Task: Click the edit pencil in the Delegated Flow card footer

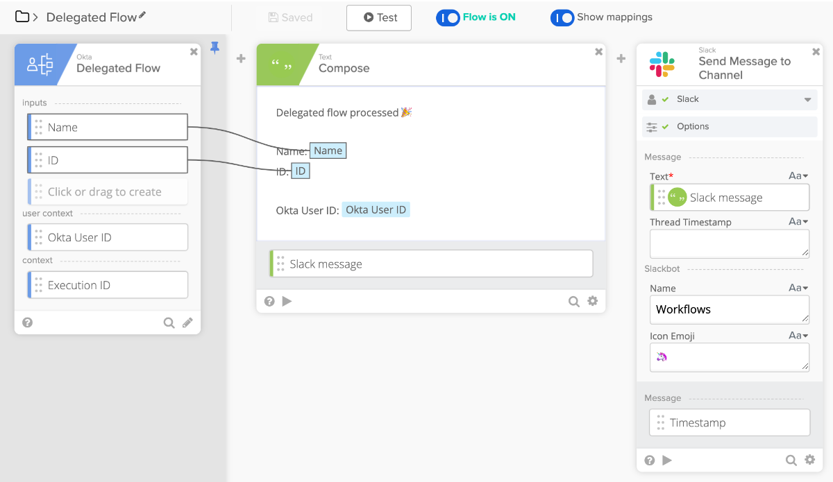Action: point(187,322)
